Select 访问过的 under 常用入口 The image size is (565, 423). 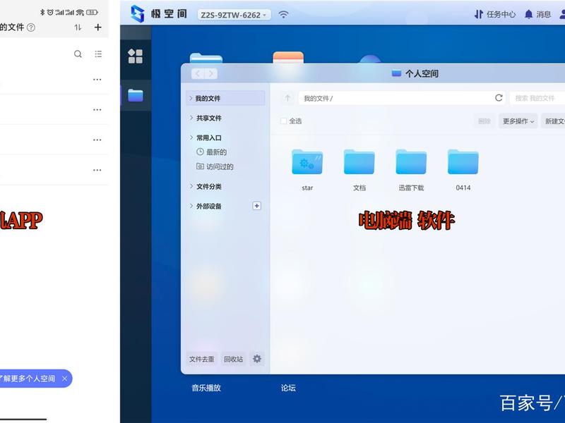(215, 166)
